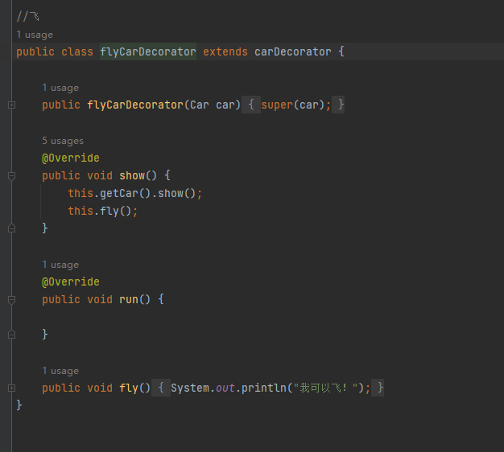This screenshot has height=452, width=504.
Task: Click the @Override annotation above show()
Action: tap(71, 158)
